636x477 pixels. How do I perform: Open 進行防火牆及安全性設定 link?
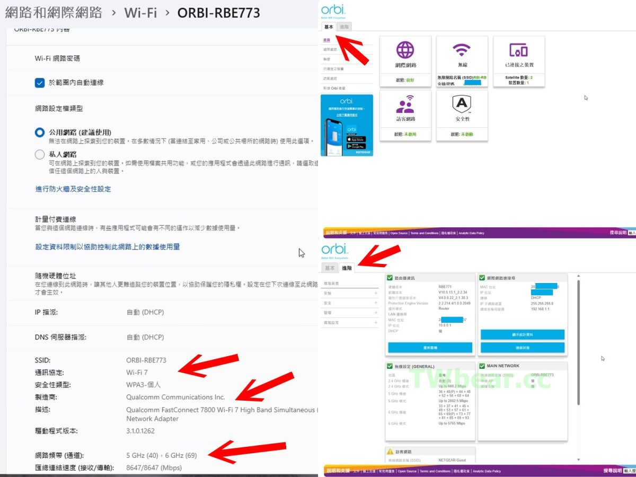click(73, 189)
